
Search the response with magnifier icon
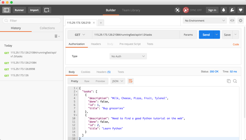[x=235, y=81]
